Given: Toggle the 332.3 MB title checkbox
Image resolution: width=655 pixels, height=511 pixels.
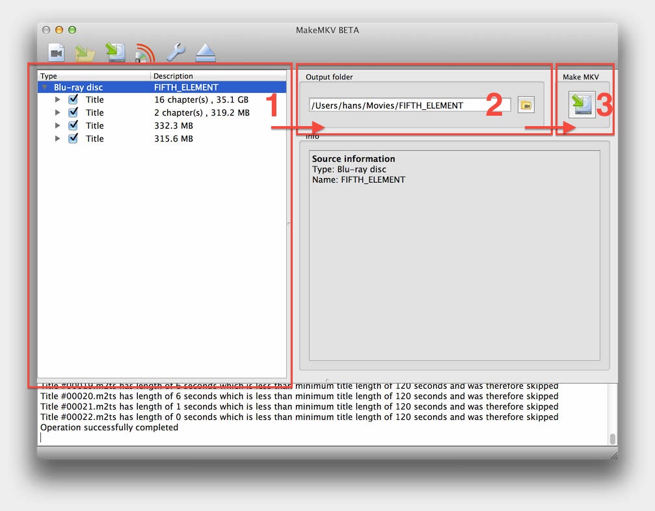Looking at the screenshot, I should pos(73,125).
